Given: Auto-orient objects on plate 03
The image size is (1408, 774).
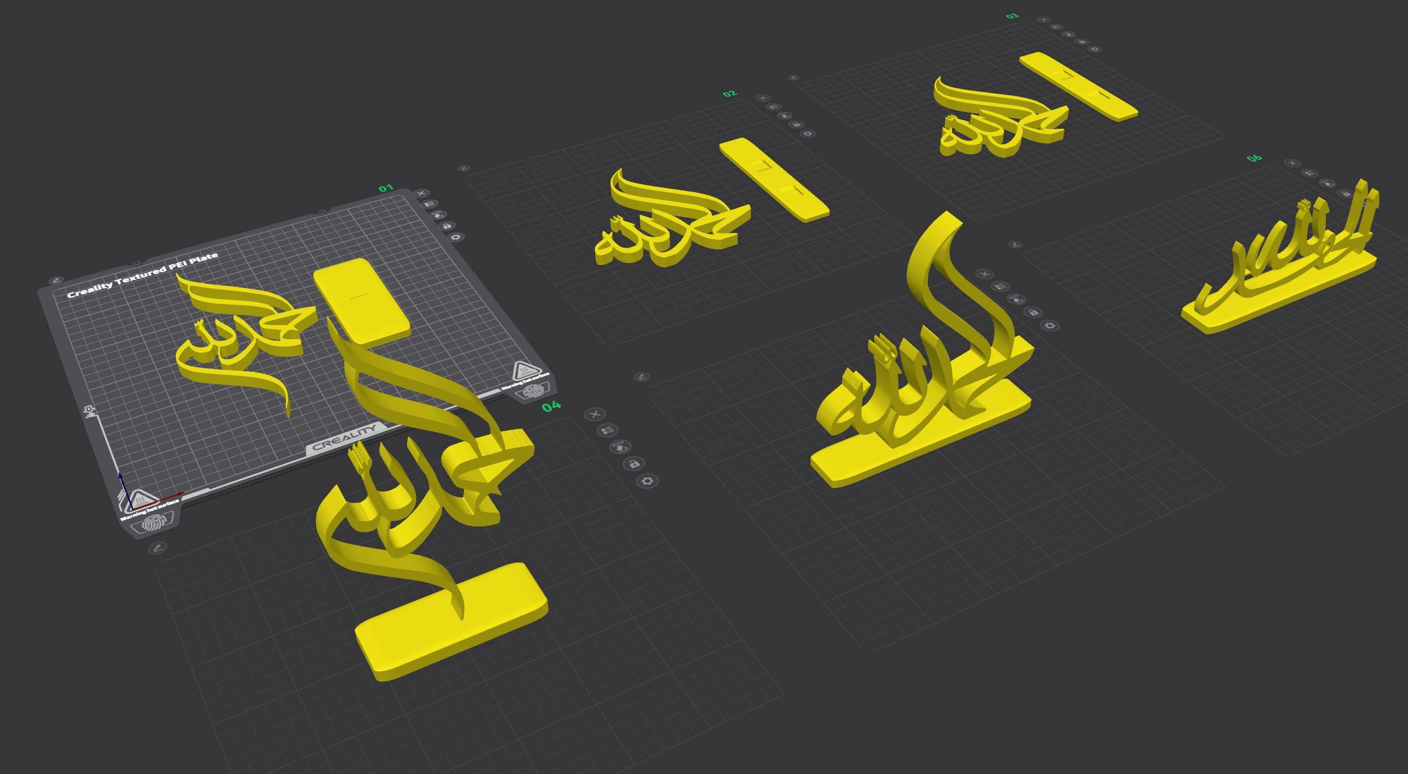Looking at the screenshot, I should point(1069,34).
